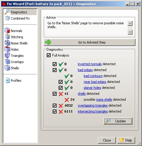This screenshot has width=142, height=146.
Task: Open the Holes page
Action: pyautogui.click(x=15, y=49)
